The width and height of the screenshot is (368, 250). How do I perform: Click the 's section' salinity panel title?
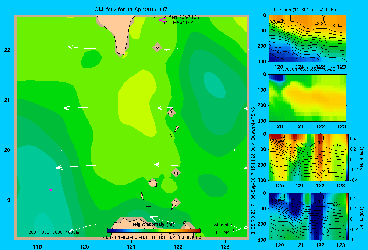307,69
